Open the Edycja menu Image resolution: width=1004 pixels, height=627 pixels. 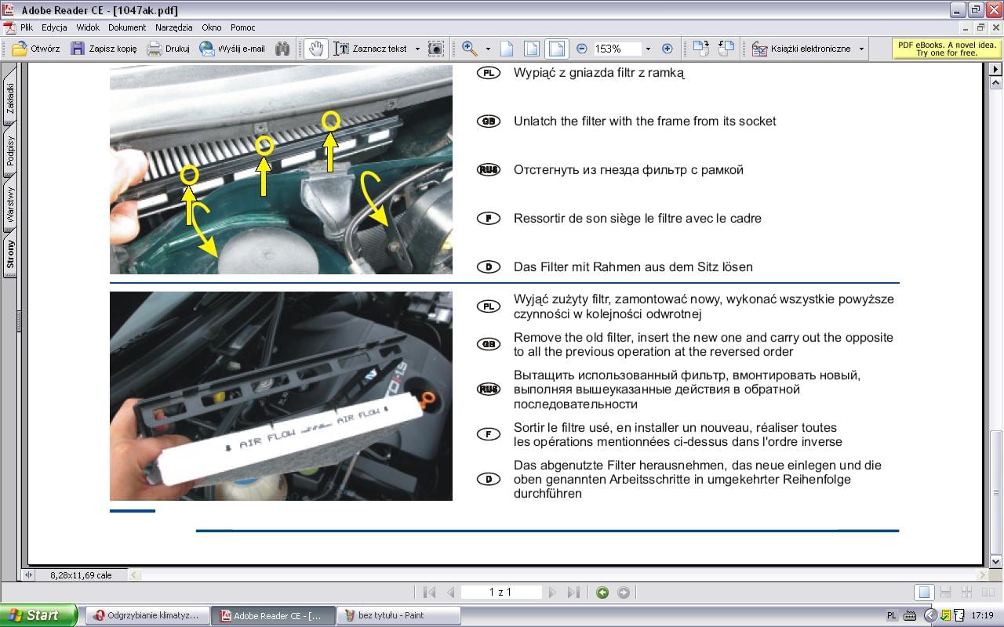[54, 27]
